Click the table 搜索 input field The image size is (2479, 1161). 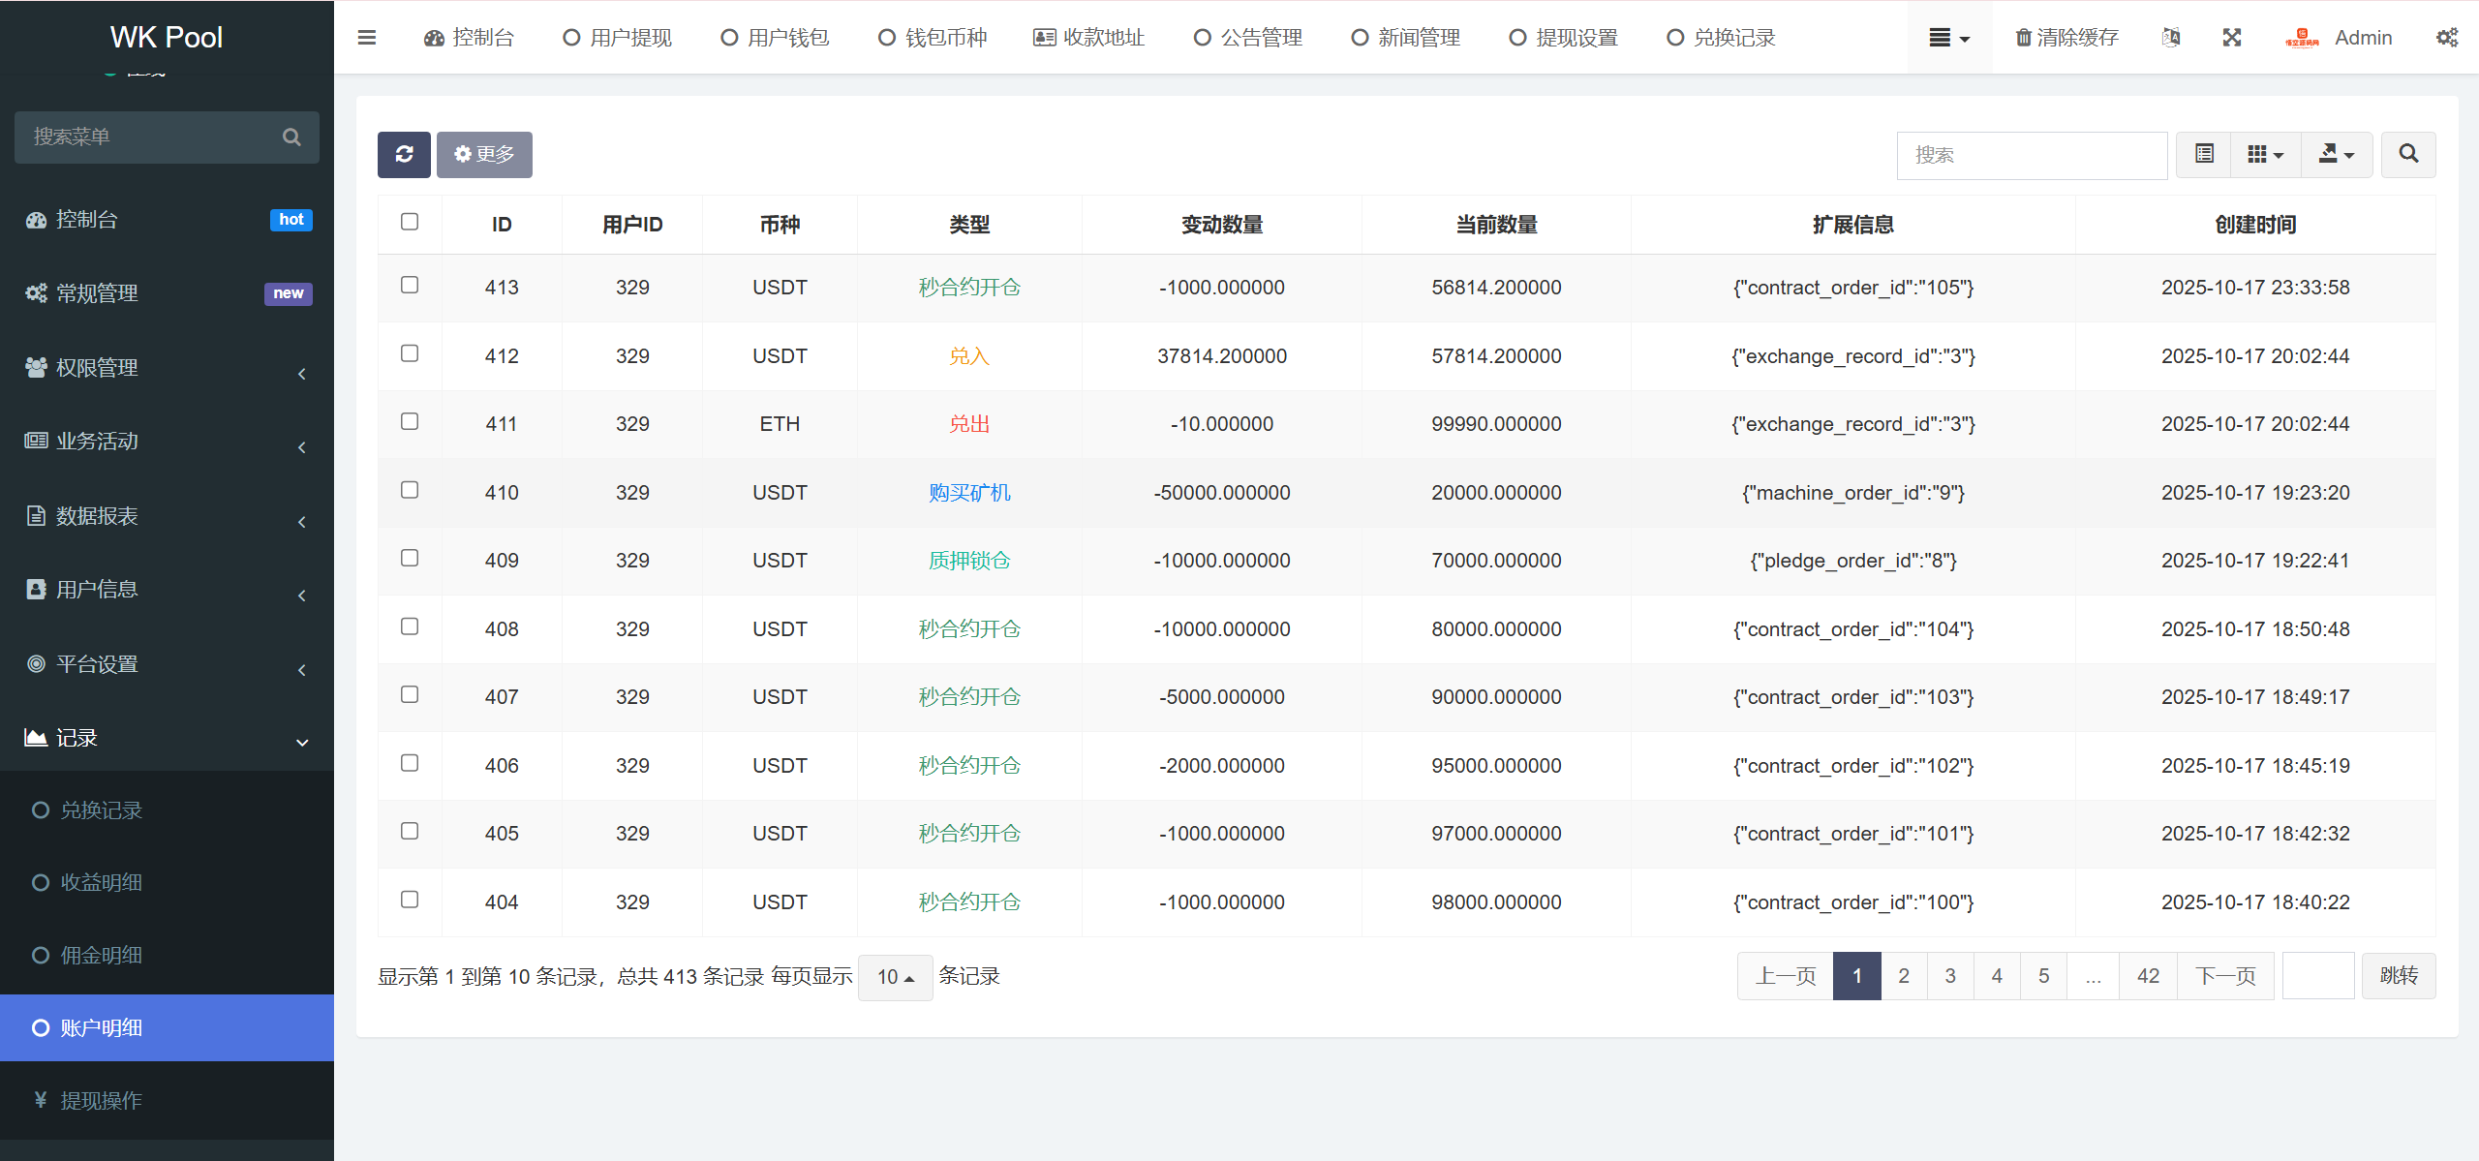tap(2031, 155)
